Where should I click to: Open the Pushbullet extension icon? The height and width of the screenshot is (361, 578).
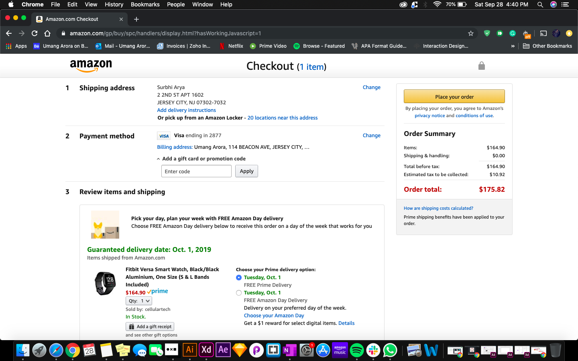pyautogui.click(x=500, y=33)
